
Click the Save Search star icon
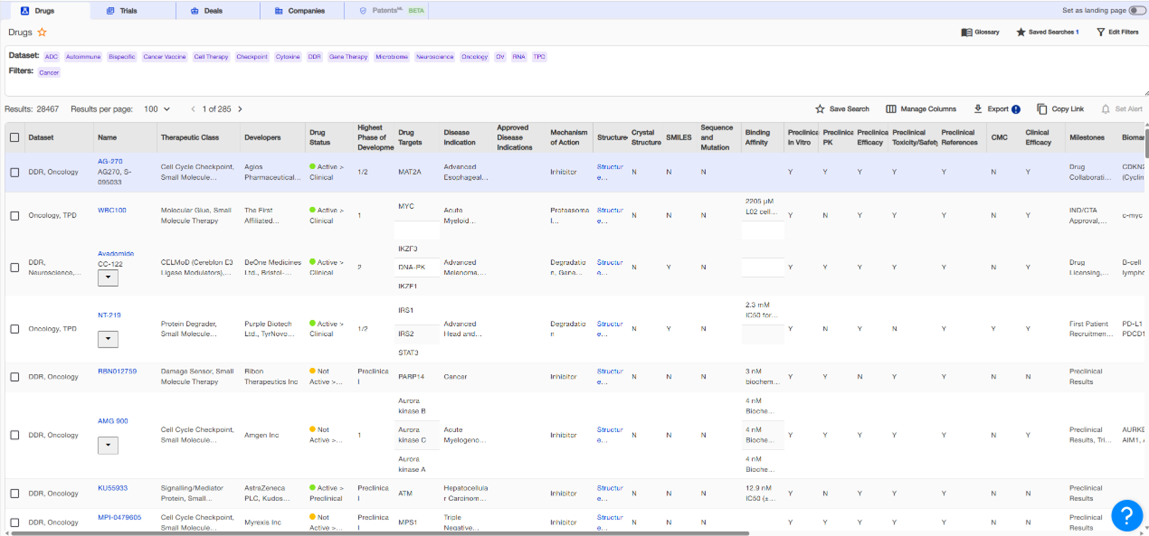820,109
